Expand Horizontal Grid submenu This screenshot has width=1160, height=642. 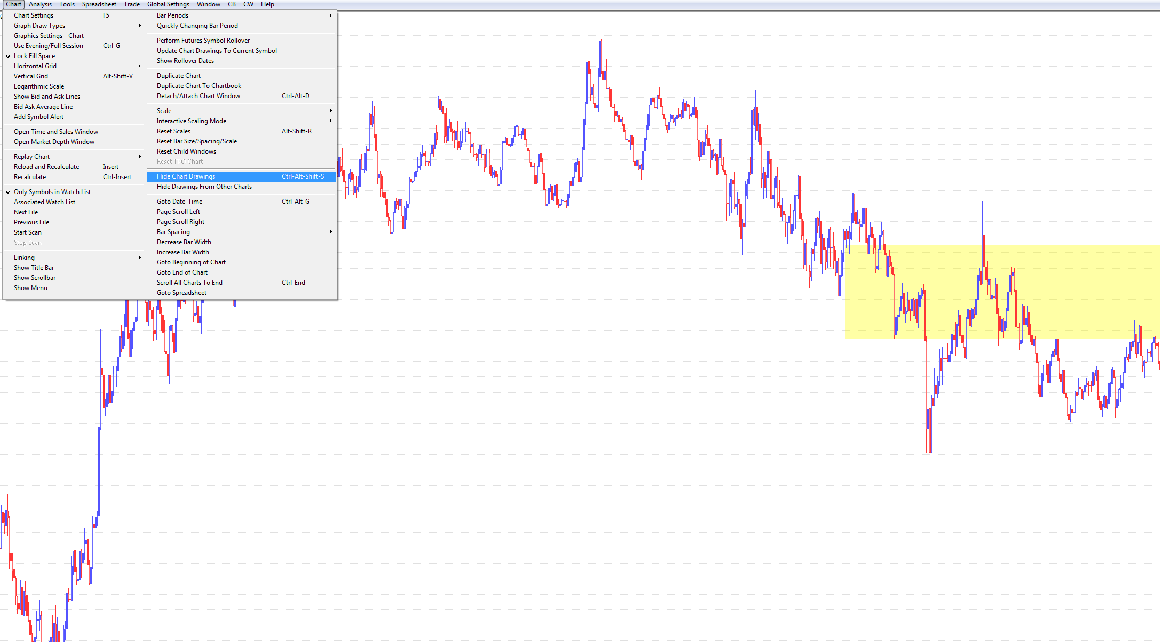tap(35, 66)
